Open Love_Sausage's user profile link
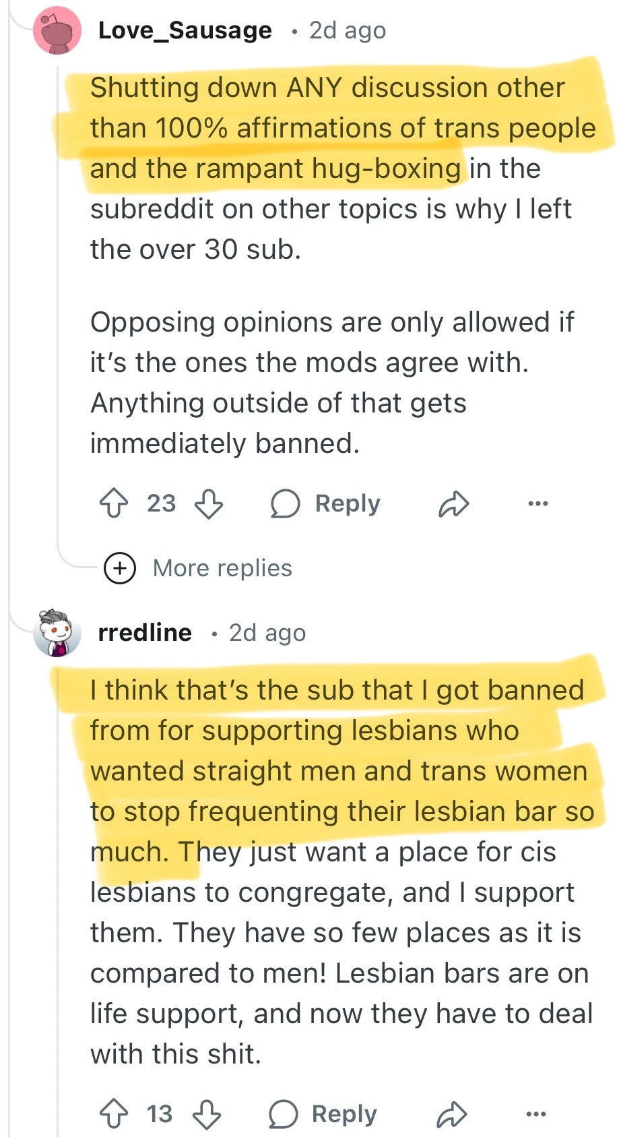The height and width of the screenshot is (1137, 619). tap(185, 30)
